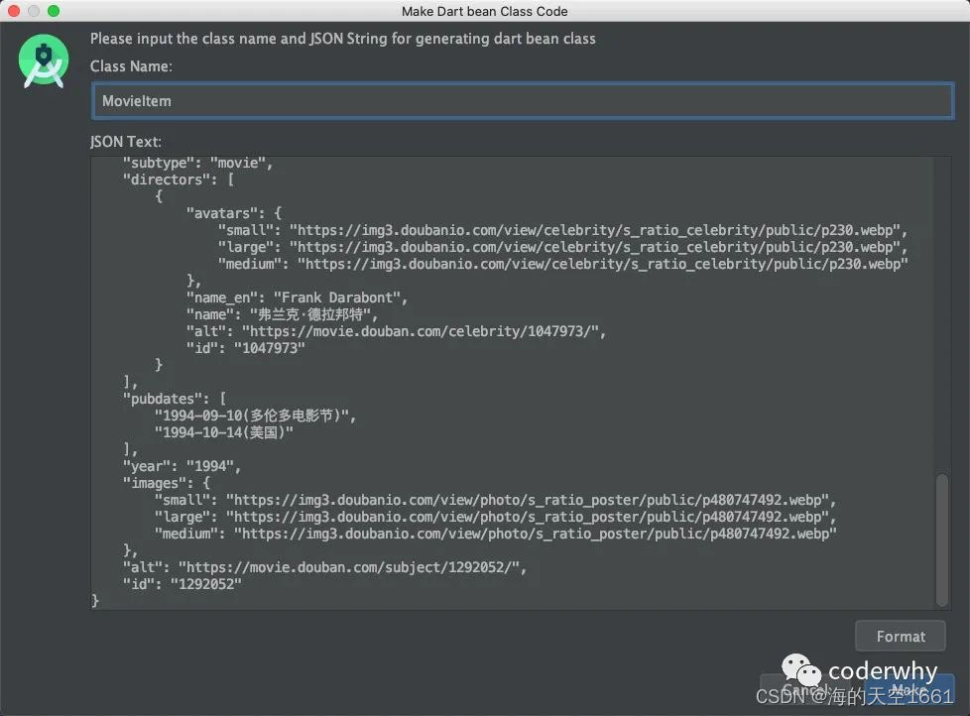This screenshot has height=716, width=970.
Task: Close the dialog with the red button
Action: (x=14, y=11)
